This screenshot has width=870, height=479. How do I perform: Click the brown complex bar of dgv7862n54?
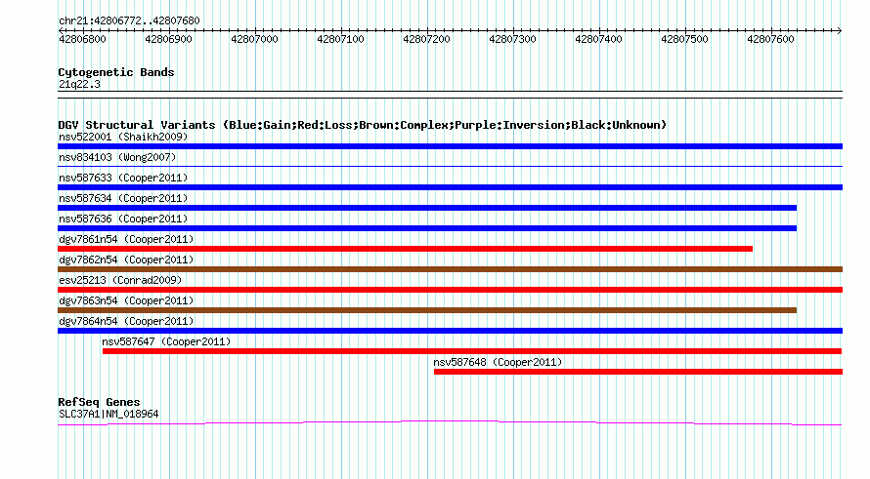(450, 269)
